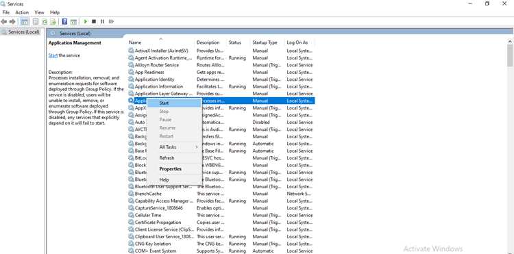Select the Bluetooth User Support Service row
Viewport: 514px width, 254px height.
[x=221, y=187]
